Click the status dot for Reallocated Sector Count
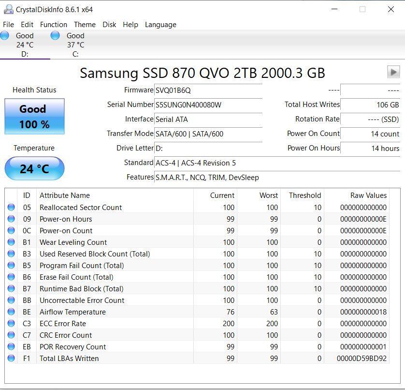This screenshot has width=405, height=390. tap(11, 207)
